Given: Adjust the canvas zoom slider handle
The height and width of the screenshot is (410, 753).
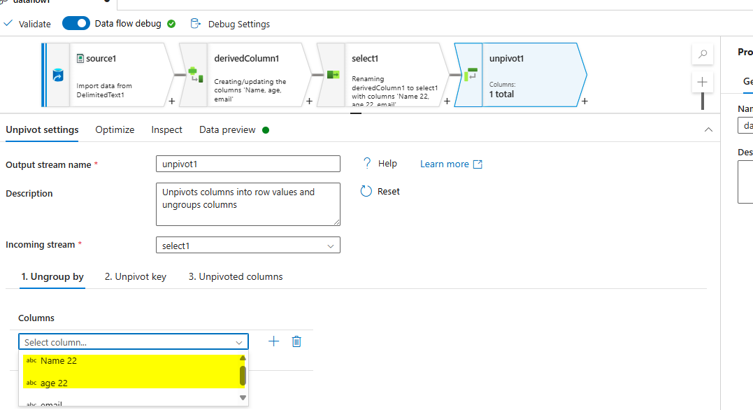Looking at the screenshot, I should tap(702, 101).
